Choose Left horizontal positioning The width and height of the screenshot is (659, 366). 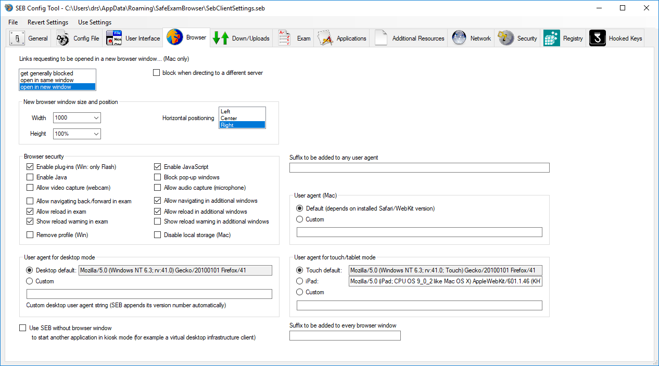242,111
